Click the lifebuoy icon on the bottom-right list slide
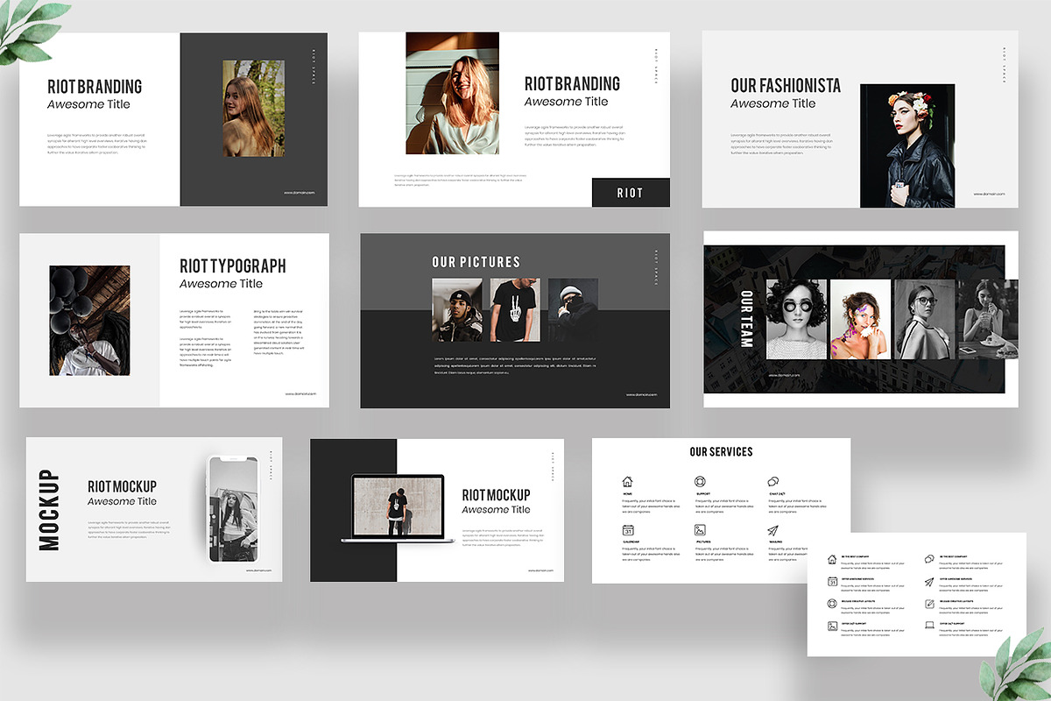This screenshot has width=1051, height=701. (x=832, y=604)
